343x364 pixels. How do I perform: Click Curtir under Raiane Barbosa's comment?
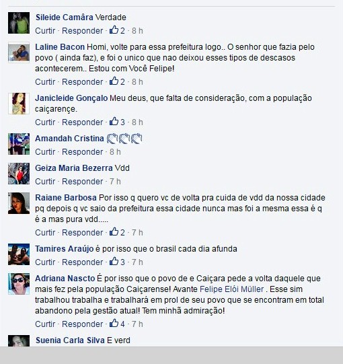click(x=45, y=232)
